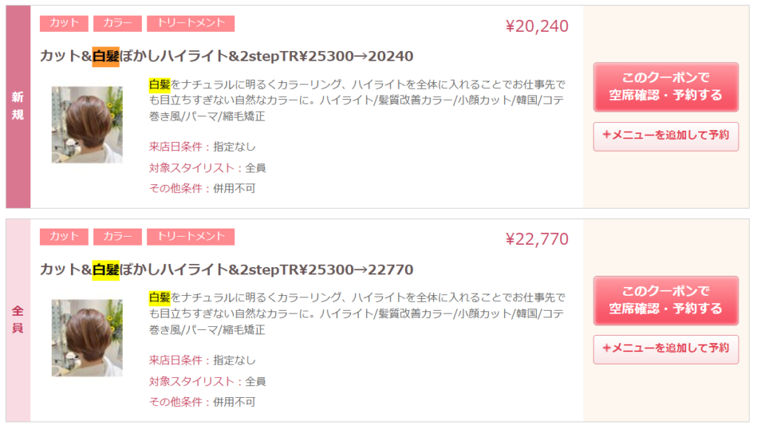Click the hairstyle thumbnail in the 全員 coupon
The image size is (757, 429).
tap(86, 337)
